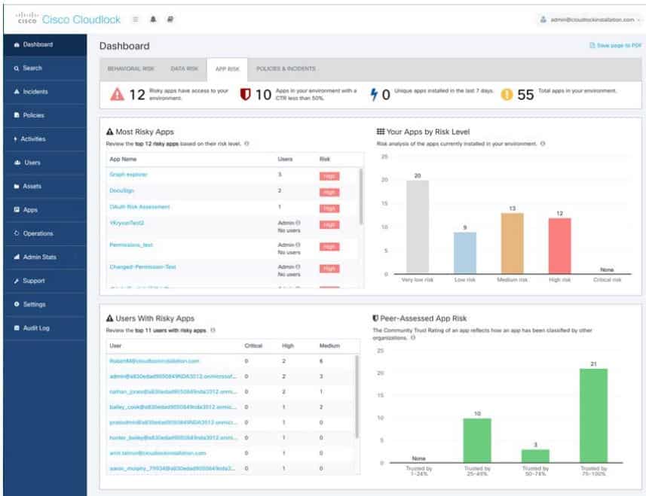Image resolution: width=646 pixels, height=496 pixels.
Task: Open the OAuth Risk Assessment app link
Action: (139, 207)
